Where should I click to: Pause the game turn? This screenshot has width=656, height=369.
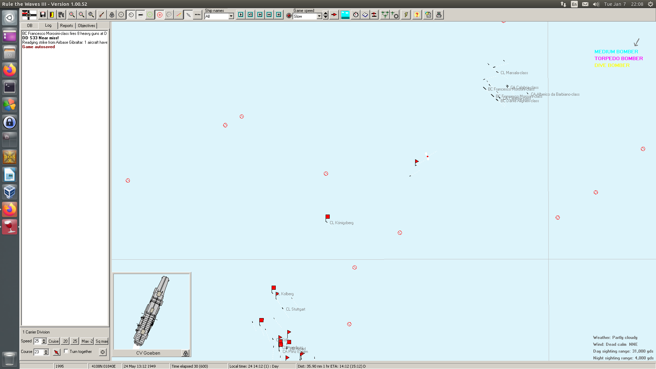pos(279,15)
